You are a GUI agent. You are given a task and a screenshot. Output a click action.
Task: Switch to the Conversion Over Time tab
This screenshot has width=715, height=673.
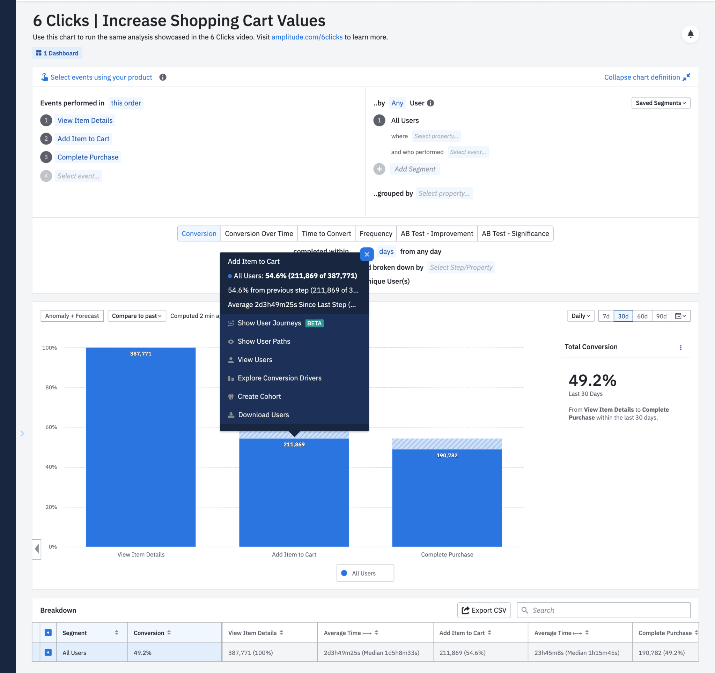[x=259, y=233]
